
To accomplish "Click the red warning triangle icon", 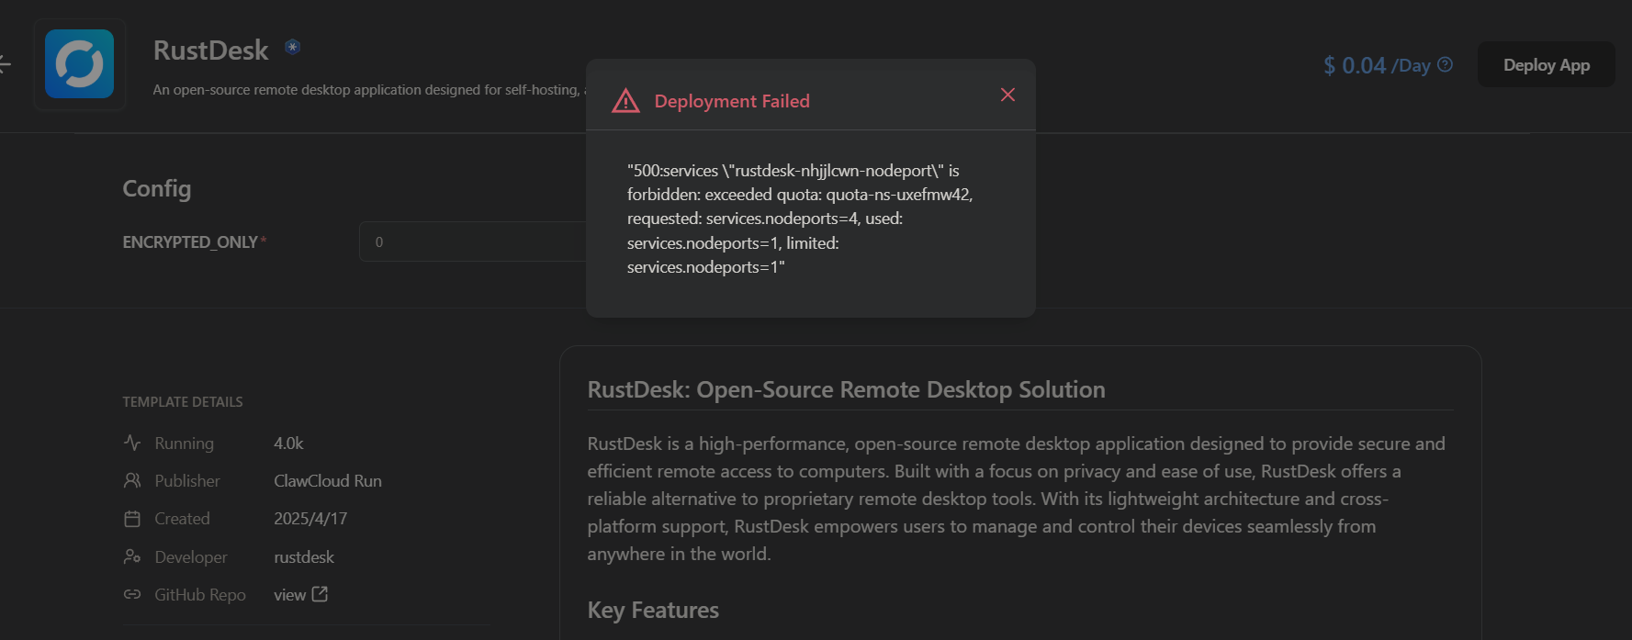I will pyautogui.click(x=625, y=101).
